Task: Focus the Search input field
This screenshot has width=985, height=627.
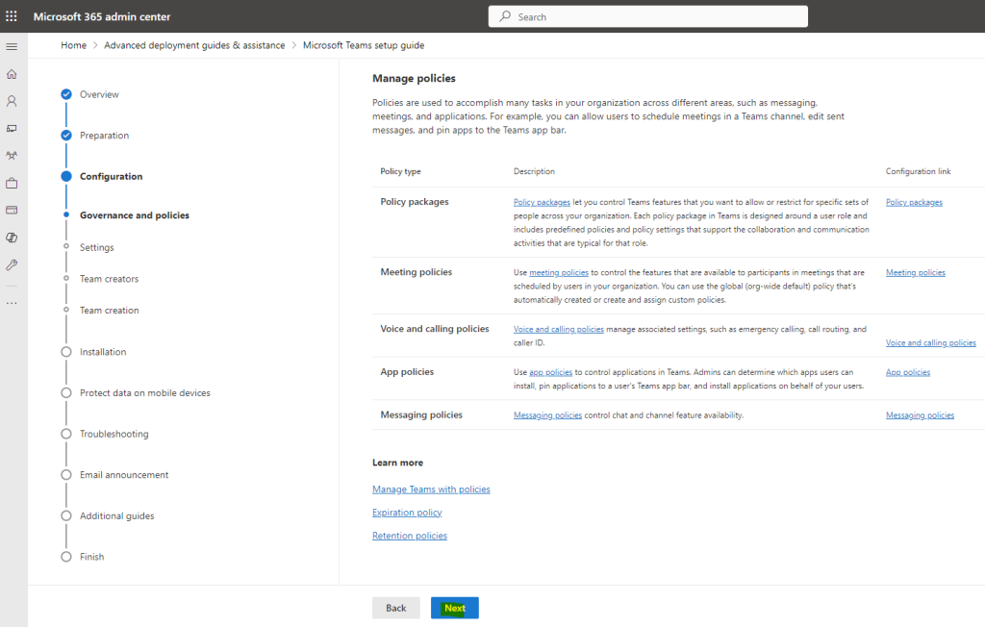Action: tap(647, 16)
